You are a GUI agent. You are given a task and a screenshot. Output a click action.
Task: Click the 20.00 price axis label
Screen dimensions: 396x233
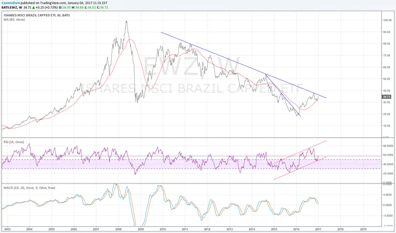[388, 114]
